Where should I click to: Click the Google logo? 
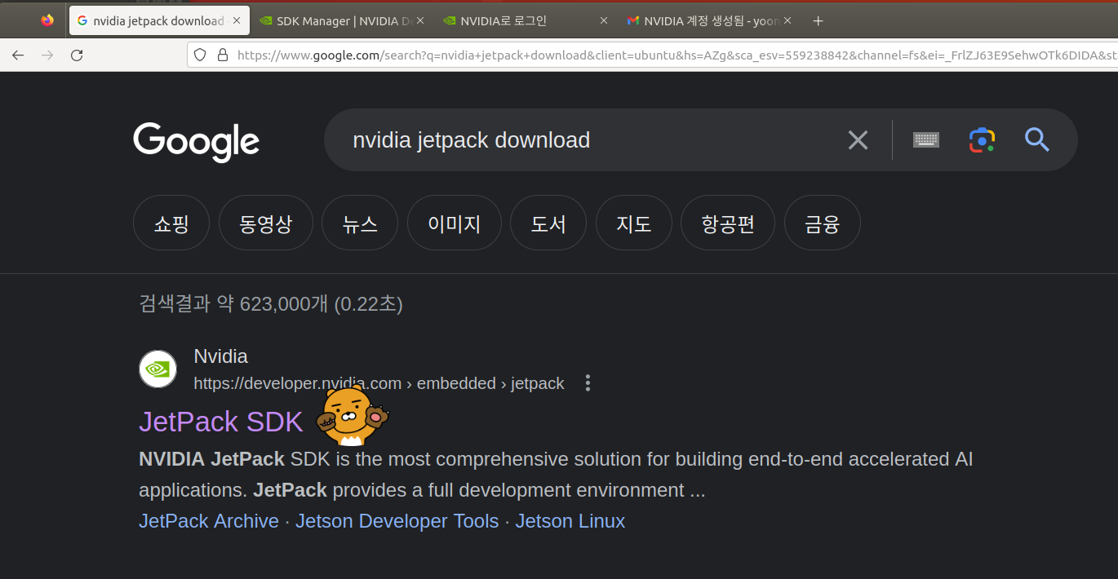pos(196,142)
